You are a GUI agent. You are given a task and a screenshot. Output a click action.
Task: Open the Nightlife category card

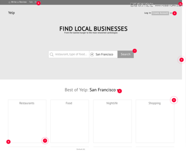click(112, 121)
